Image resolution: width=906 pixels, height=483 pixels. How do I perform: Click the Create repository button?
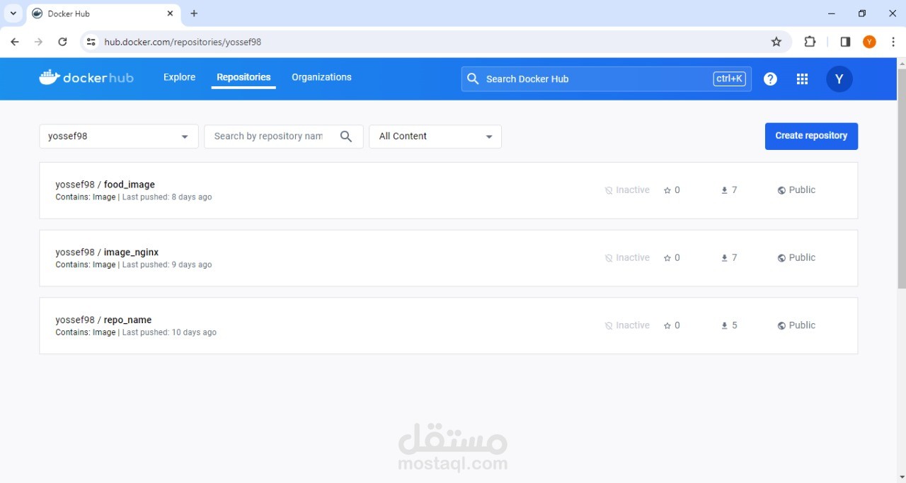pos(811,136)
